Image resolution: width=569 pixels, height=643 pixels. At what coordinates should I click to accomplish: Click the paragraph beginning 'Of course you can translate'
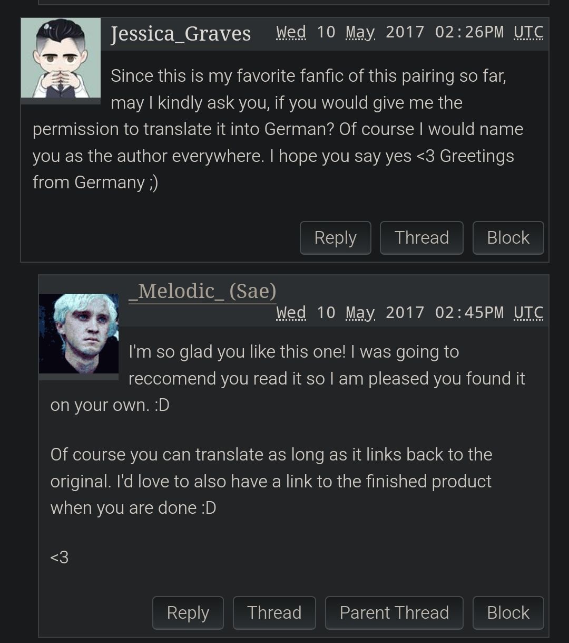[x=271, y=481]
